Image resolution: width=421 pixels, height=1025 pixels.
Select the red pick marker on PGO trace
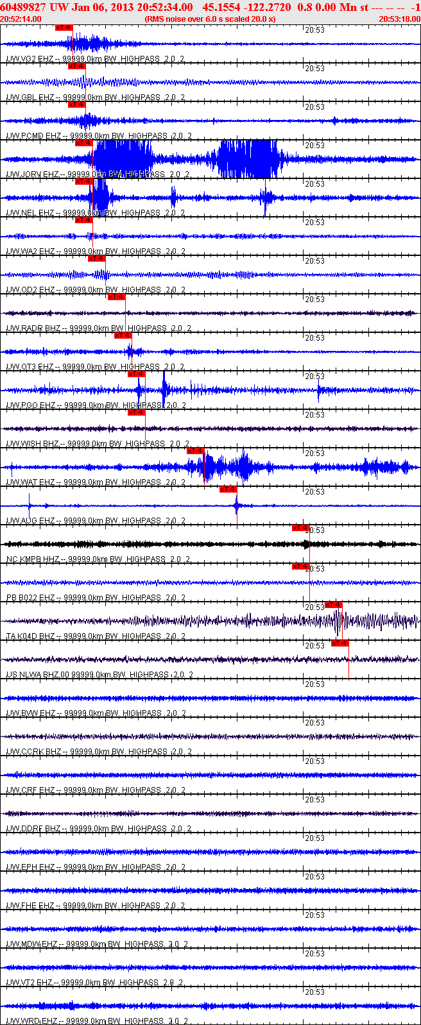coord(137,374)
